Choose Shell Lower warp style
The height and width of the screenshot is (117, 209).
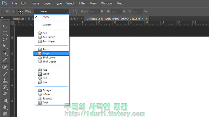pos(52,58)
